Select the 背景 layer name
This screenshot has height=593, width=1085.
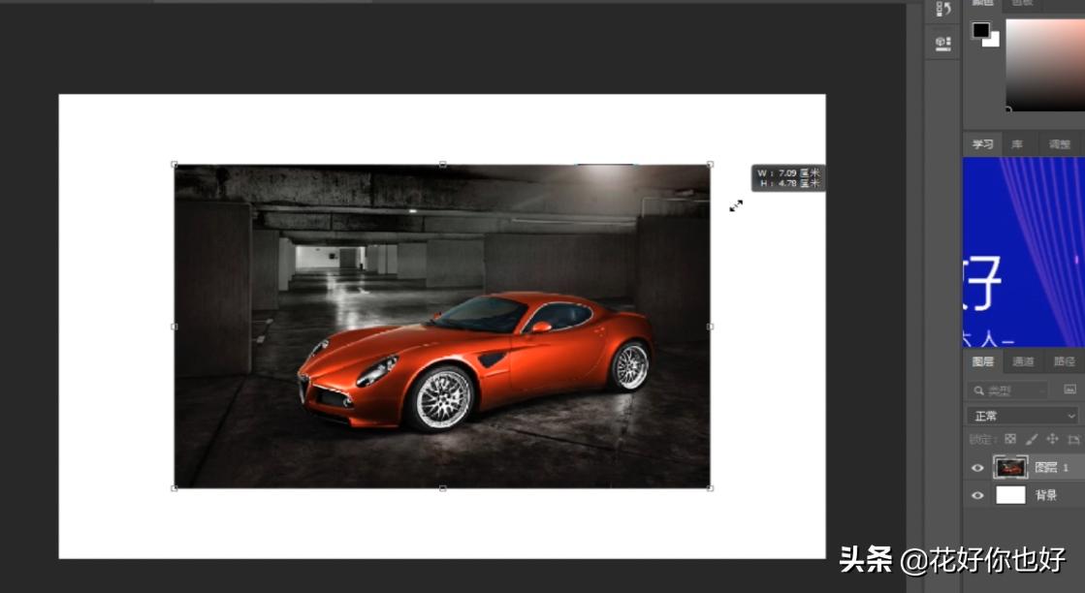1046,495
